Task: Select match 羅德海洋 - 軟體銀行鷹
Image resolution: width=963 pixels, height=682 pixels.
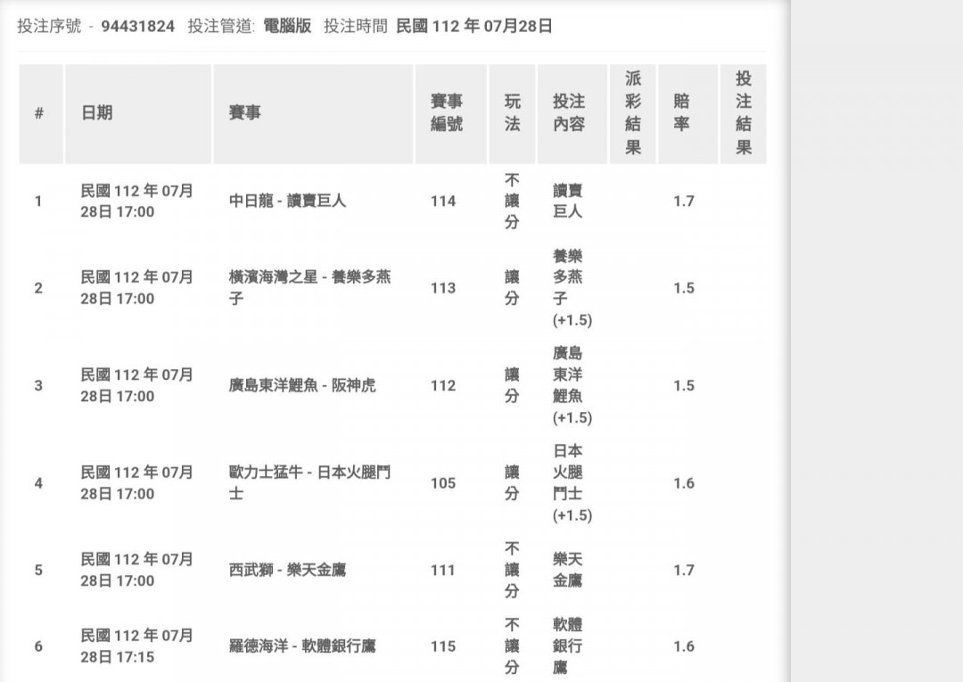Action: tap(302, 646)
